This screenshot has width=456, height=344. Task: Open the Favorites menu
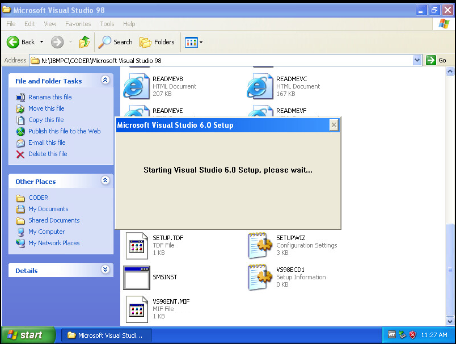tap(78, 24)
